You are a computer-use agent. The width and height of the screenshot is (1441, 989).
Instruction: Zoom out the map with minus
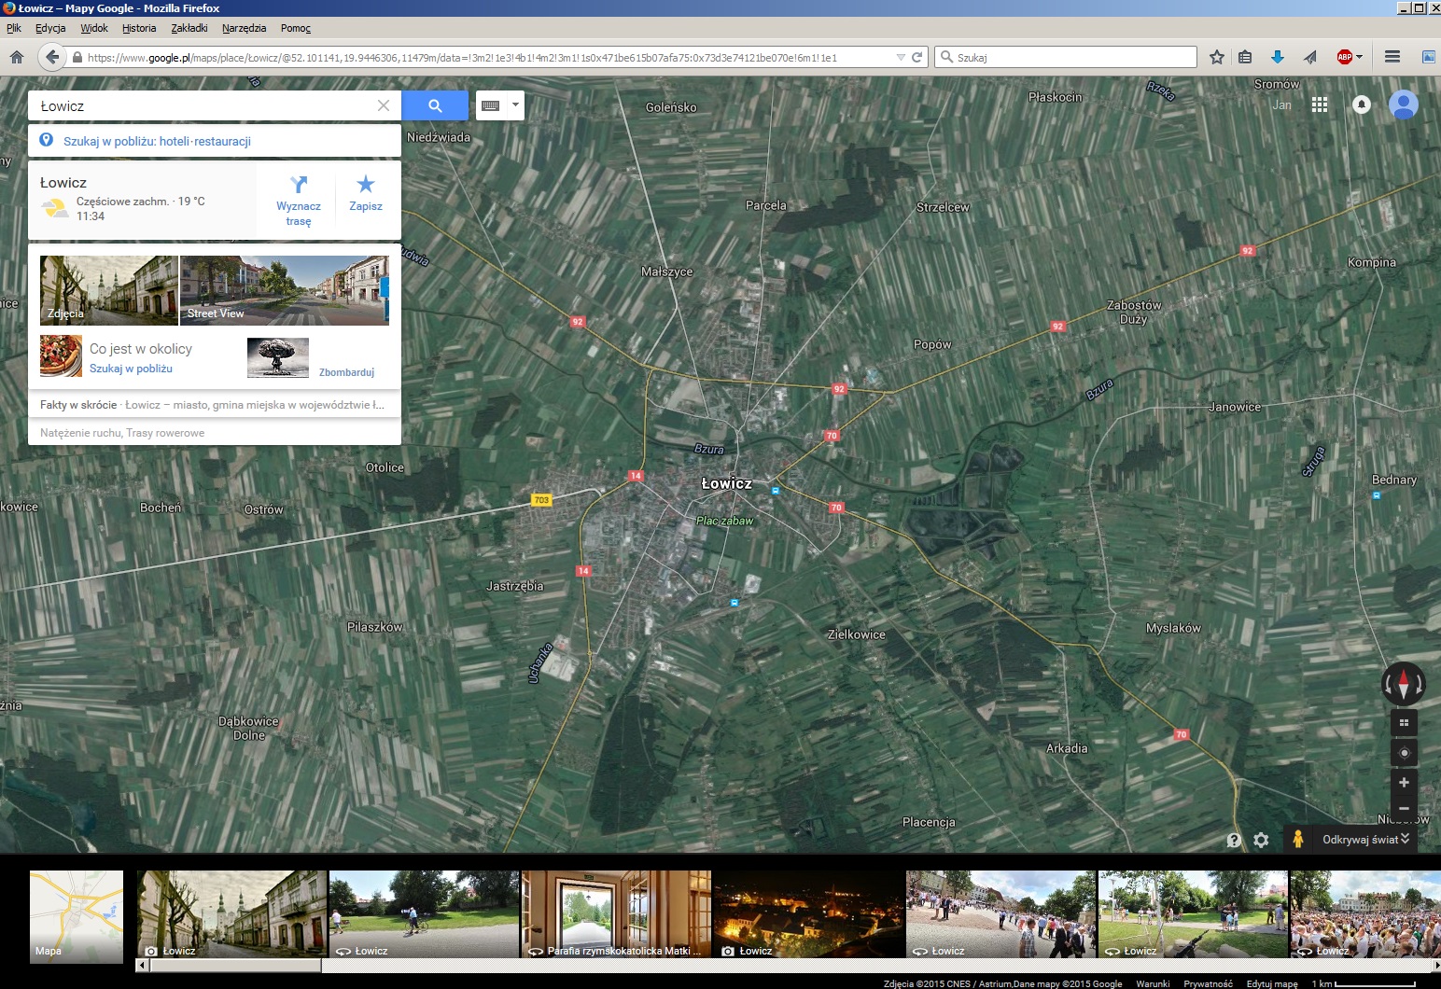tap(1404, 809)
